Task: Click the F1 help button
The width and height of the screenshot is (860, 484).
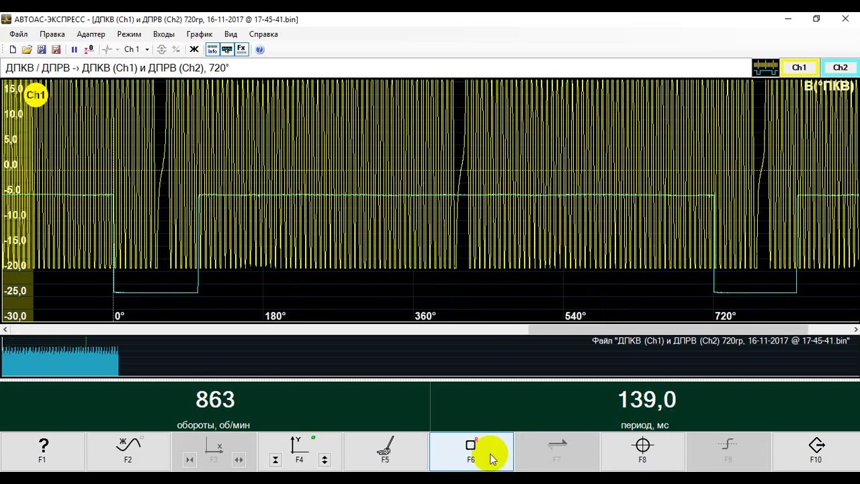Action: pos(42,451)
